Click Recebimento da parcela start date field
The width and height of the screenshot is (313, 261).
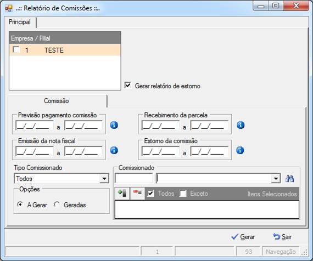160,126
